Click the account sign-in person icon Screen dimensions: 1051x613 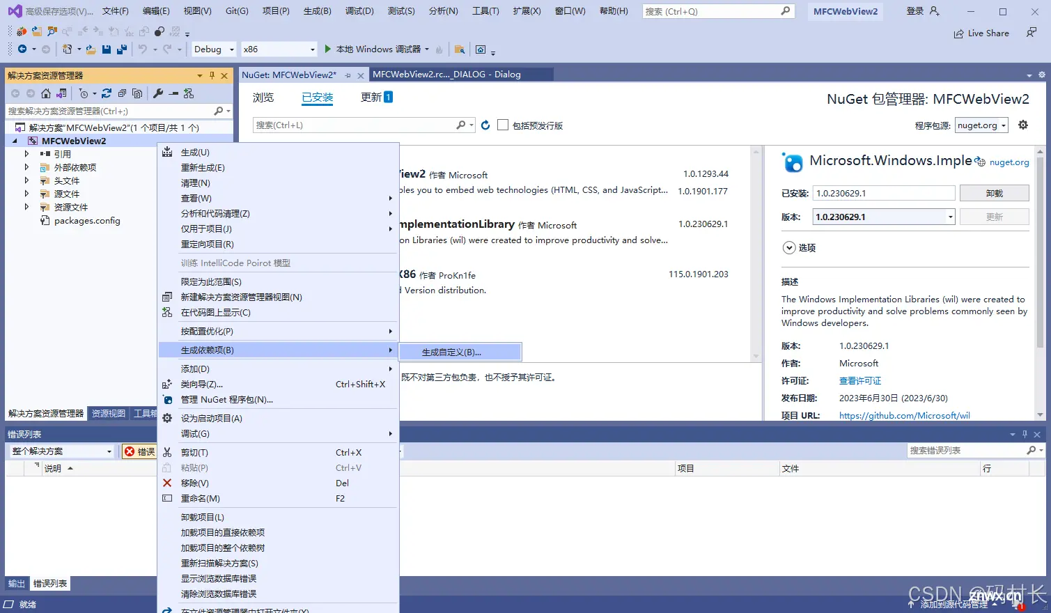935,11
